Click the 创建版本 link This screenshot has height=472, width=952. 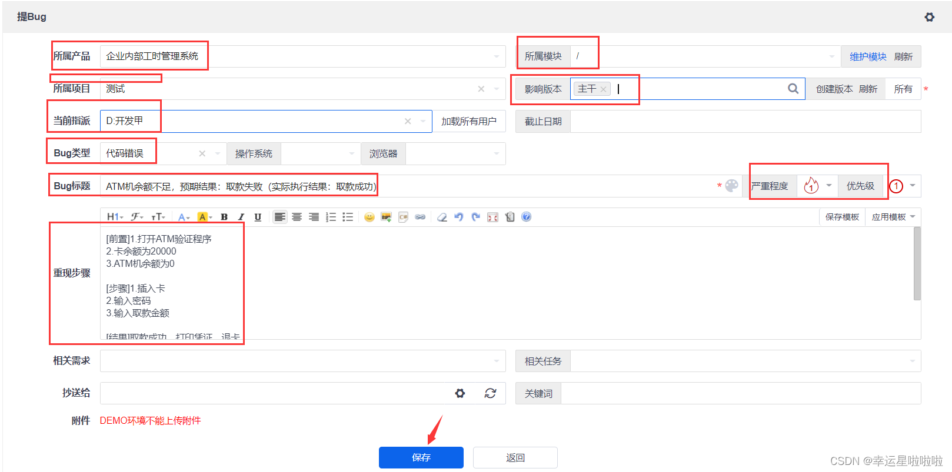(x=834, y=89)
